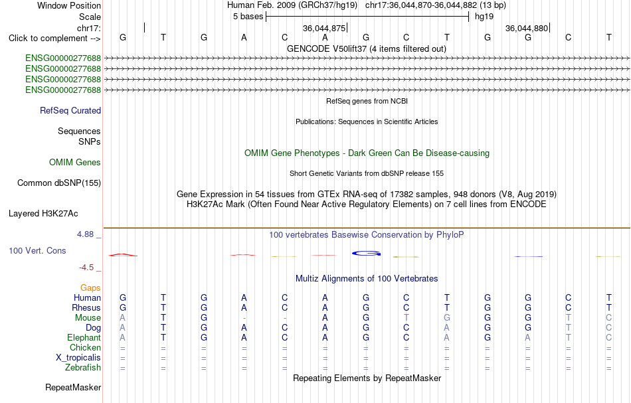Image resolution: width=631 pixels, height=403 pixels.
Task: Click '100 vertebrates Basewise Conservation by PhyloP' title
Action: tap(367, 234)
